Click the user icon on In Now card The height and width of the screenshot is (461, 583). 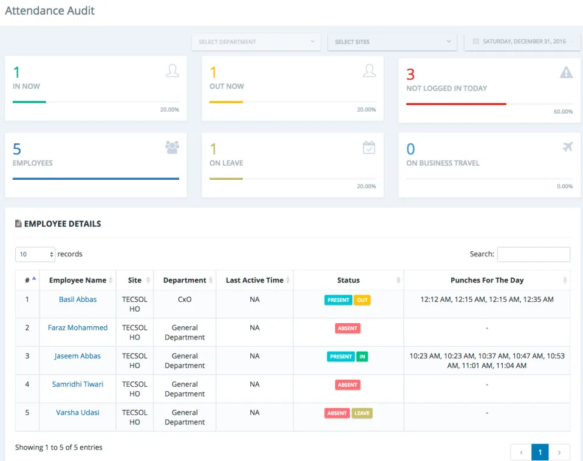point(172,70)
